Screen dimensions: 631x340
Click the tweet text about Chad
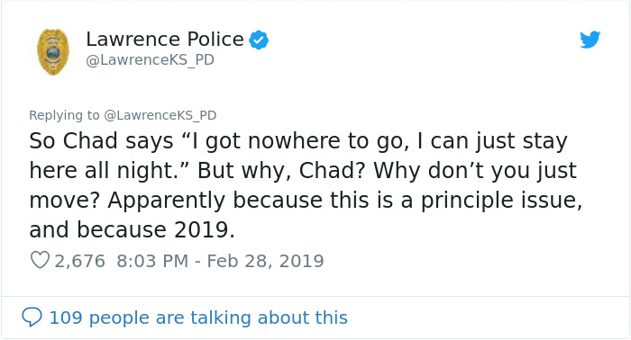(x=306, y=185)
